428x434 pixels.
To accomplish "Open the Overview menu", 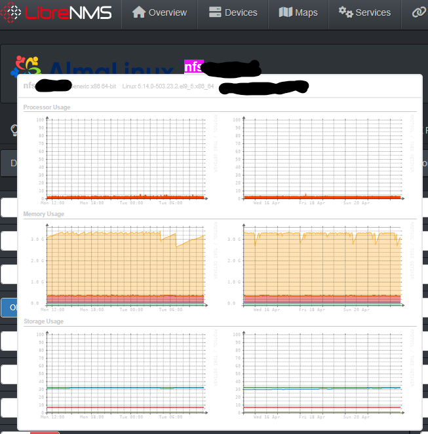I will [x=160, y=12].
